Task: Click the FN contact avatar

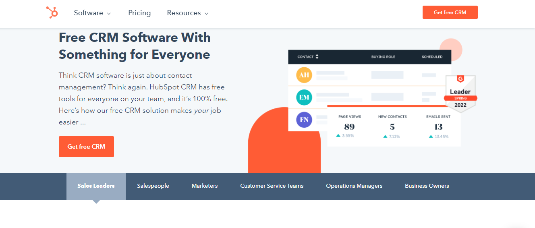Action: point(304,120)
